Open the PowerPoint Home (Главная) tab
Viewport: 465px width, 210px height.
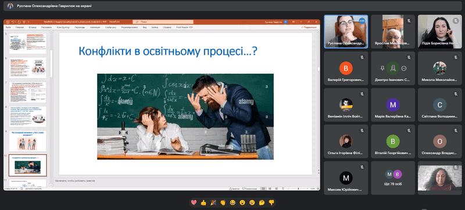(x=20, y=27)
